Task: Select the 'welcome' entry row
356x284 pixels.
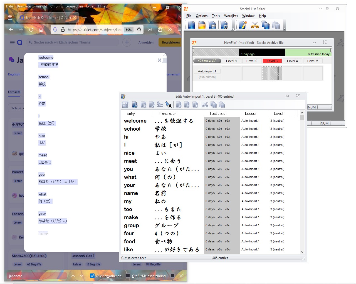Action: 211,121
